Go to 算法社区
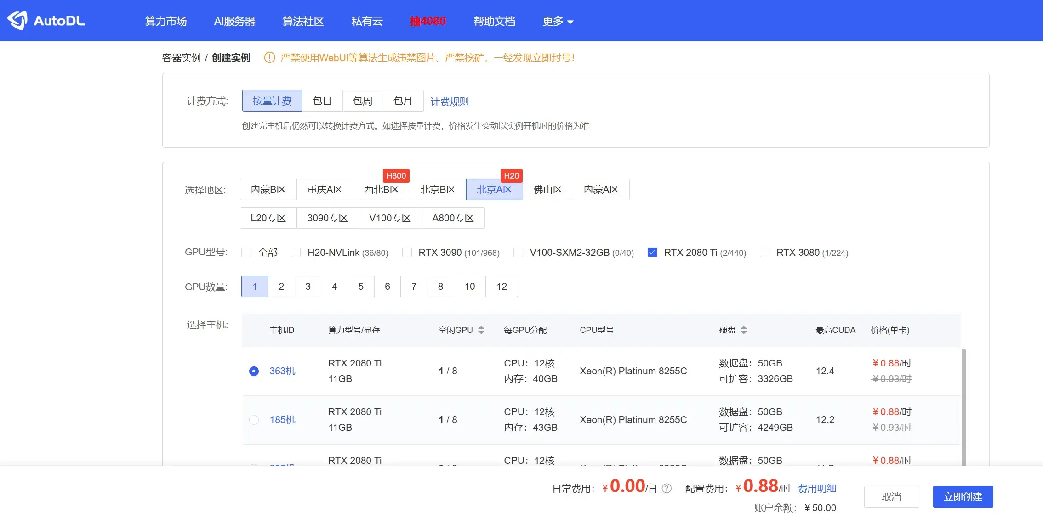This screenshot has height=524, width=1043. [303, 21]
